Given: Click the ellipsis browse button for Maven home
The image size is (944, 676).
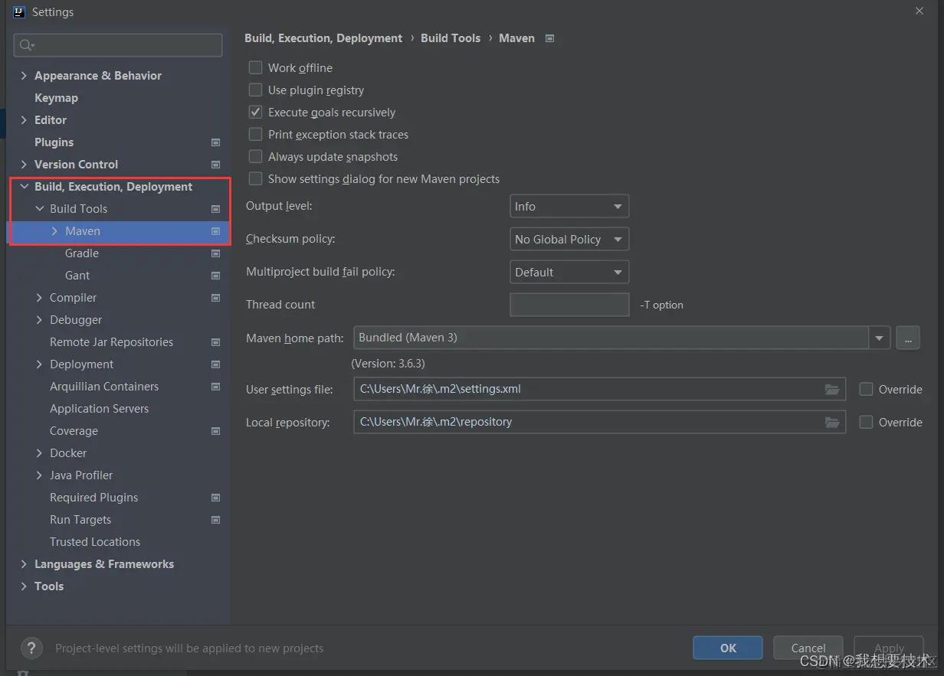Looking at the screenshot, I should (x=907, y=338).
